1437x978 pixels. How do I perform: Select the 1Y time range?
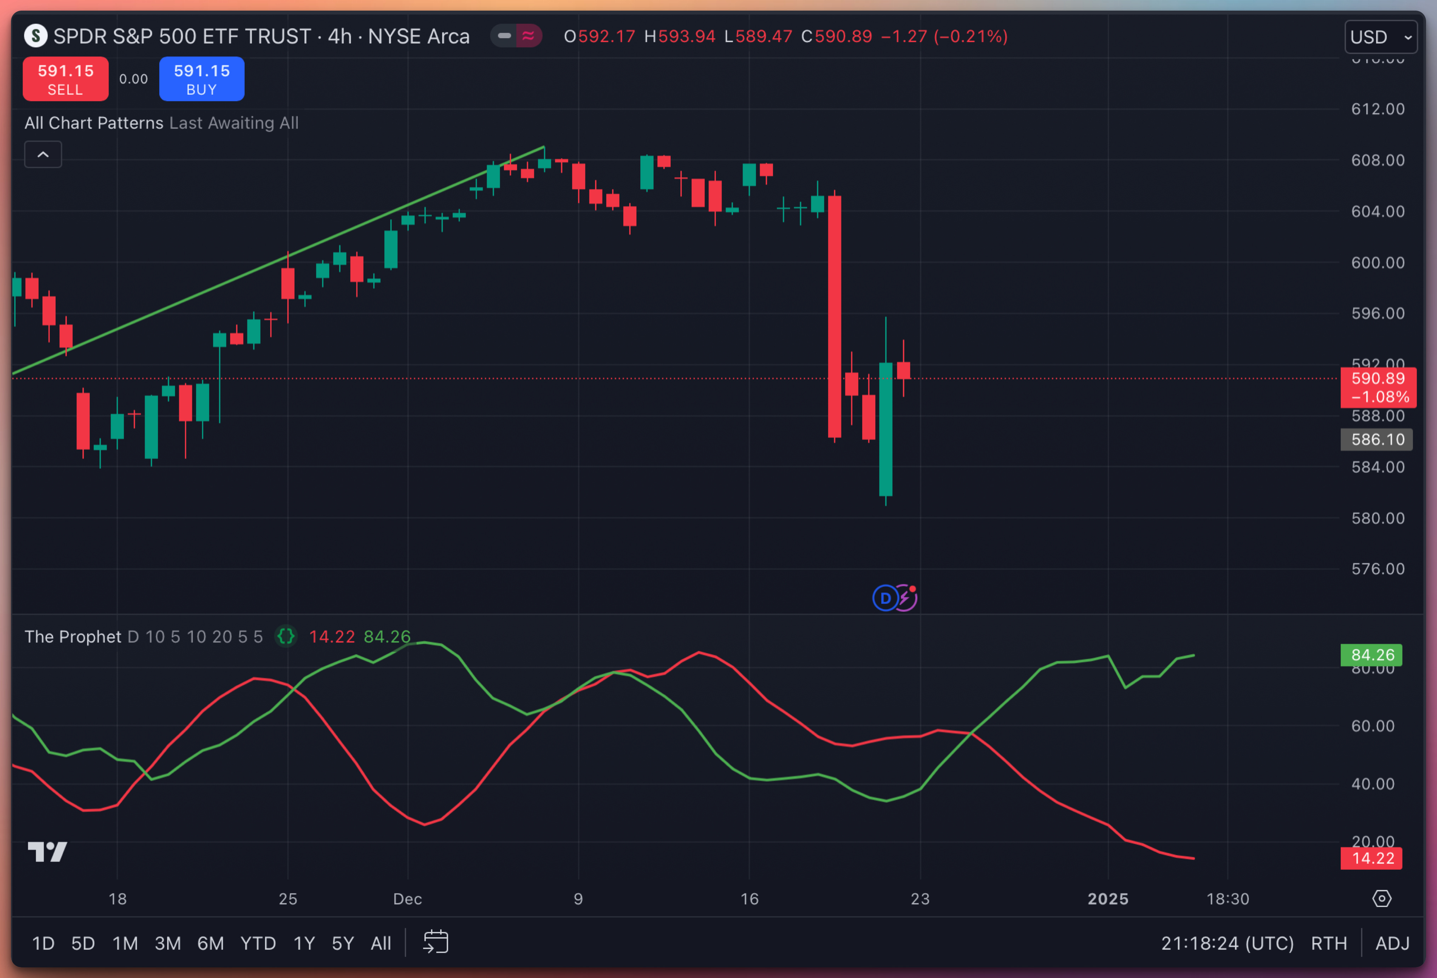coord(304,943)
